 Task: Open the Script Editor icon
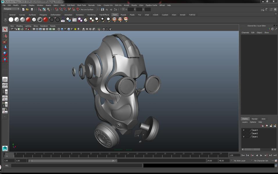[x=276, y=166]
